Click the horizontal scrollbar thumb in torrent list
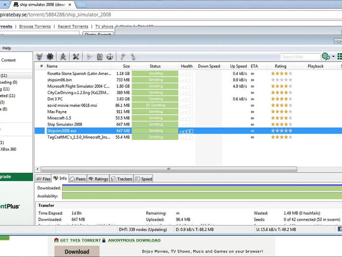The width and height of the screenshot is (342, 257). point(169,169)
